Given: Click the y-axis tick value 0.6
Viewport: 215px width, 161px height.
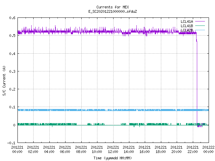Looking at the screenshot, I should pyautogui.click(x=12, y=18).
